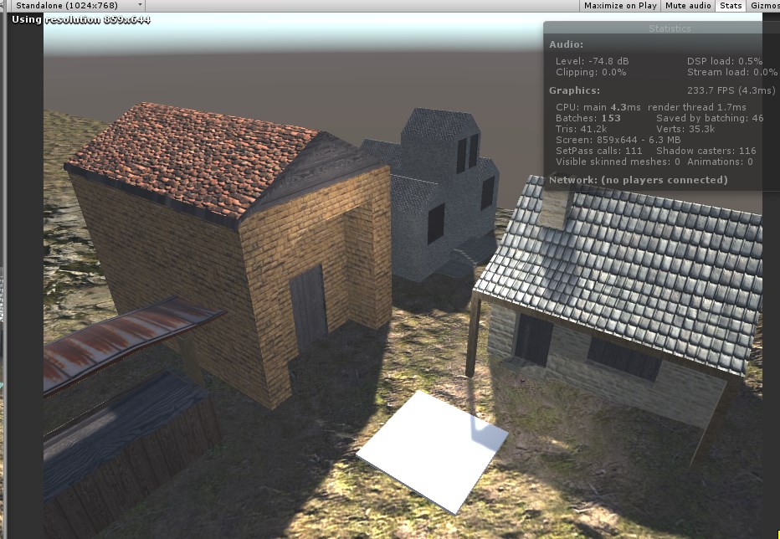Click the Network status line in Statistics
The width and height of the screenshot is (780, 539).
click(x=639, y=180)
